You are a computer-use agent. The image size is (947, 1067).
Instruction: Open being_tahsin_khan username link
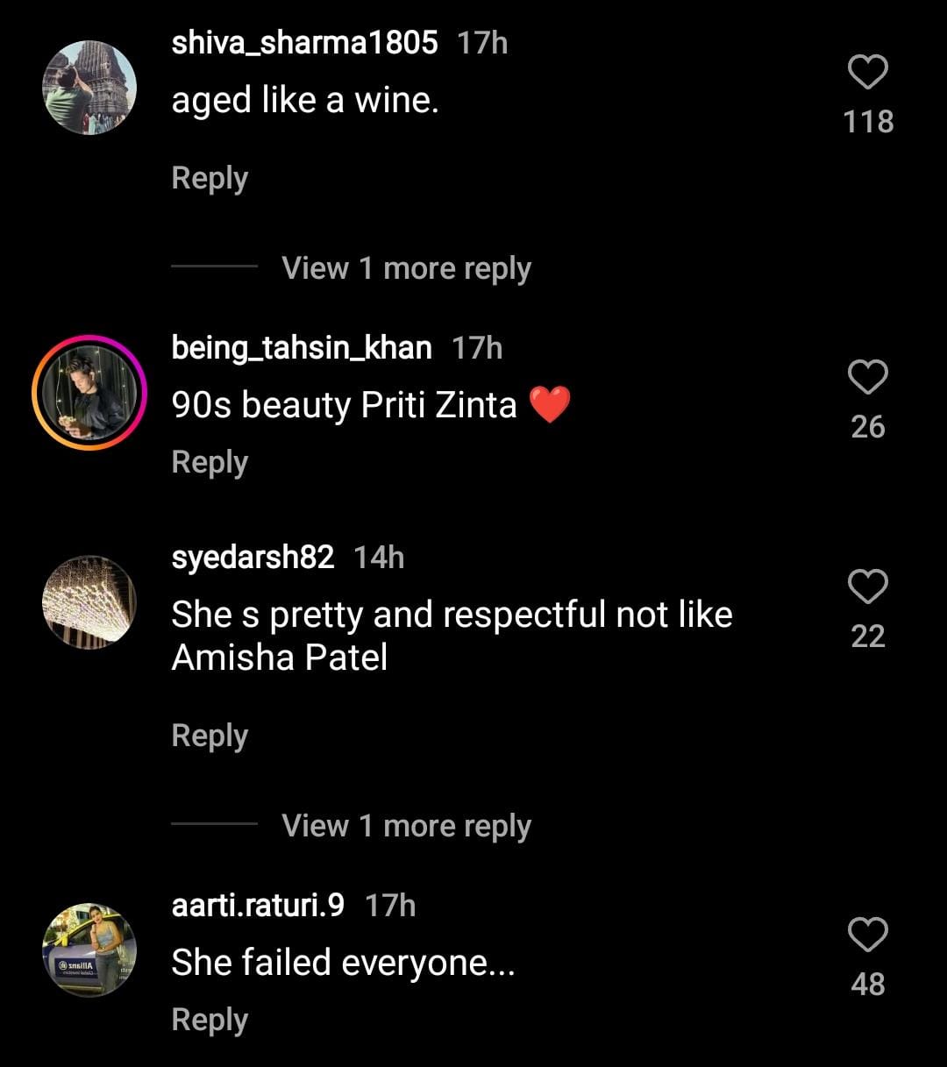click(302, 347)
